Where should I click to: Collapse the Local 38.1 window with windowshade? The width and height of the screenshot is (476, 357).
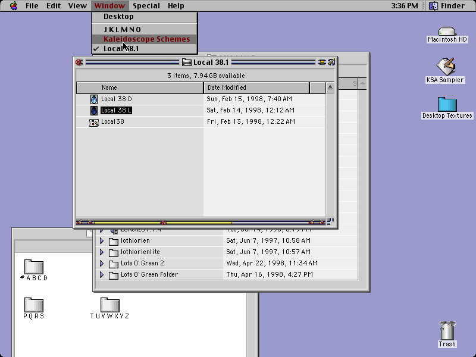(x=331, y=62)
